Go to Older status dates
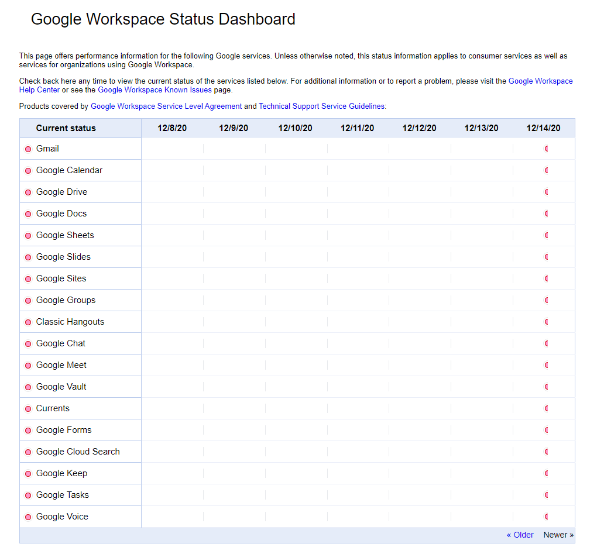Image resolution: width=597 pixels, height=554 pixels. click(x=520, y=535)
